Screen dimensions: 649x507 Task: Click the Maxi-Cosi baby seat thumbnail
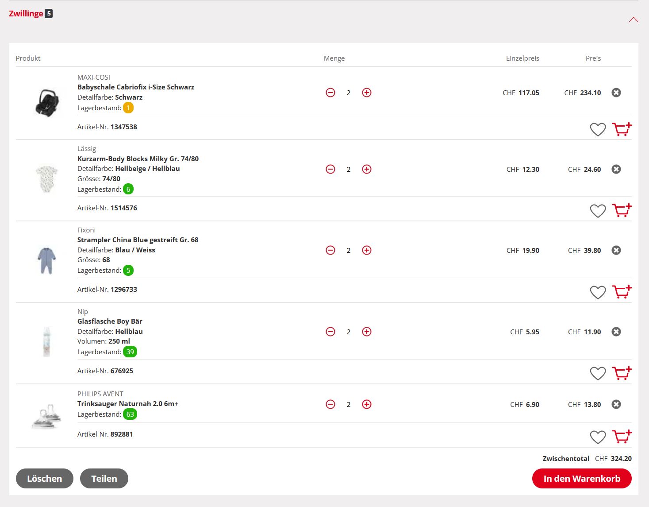tap(46, 103)
